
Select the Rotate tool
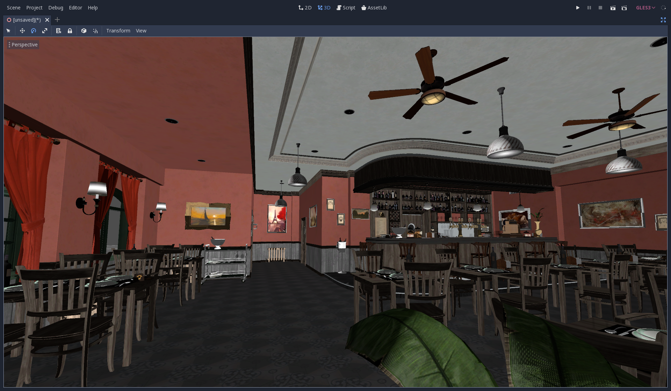coord(34,31)
